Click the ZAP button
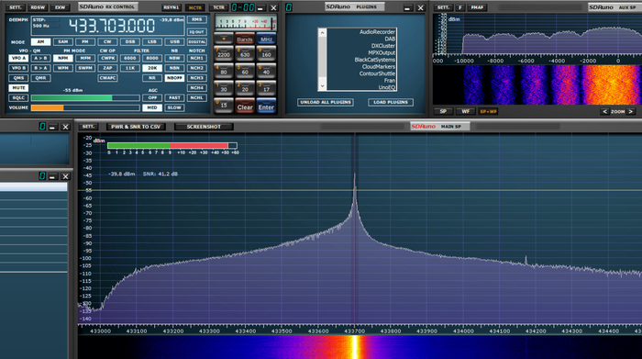Viewport: 642px width, 359px height. [107, 68]
